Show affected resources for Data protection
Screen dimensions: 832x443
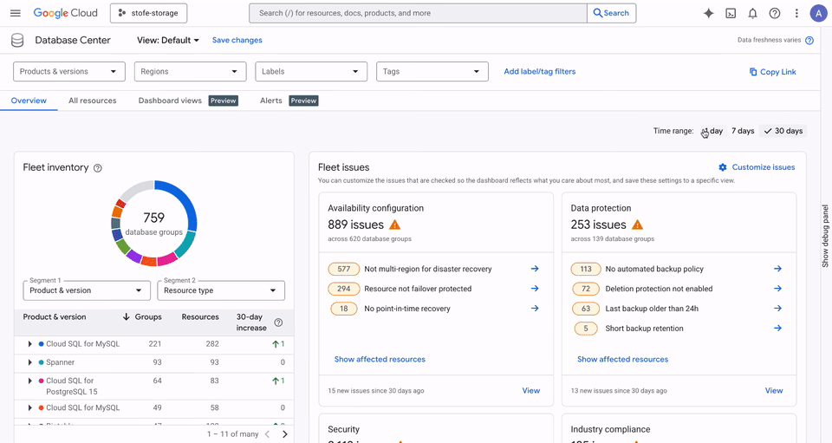(622, 359)
